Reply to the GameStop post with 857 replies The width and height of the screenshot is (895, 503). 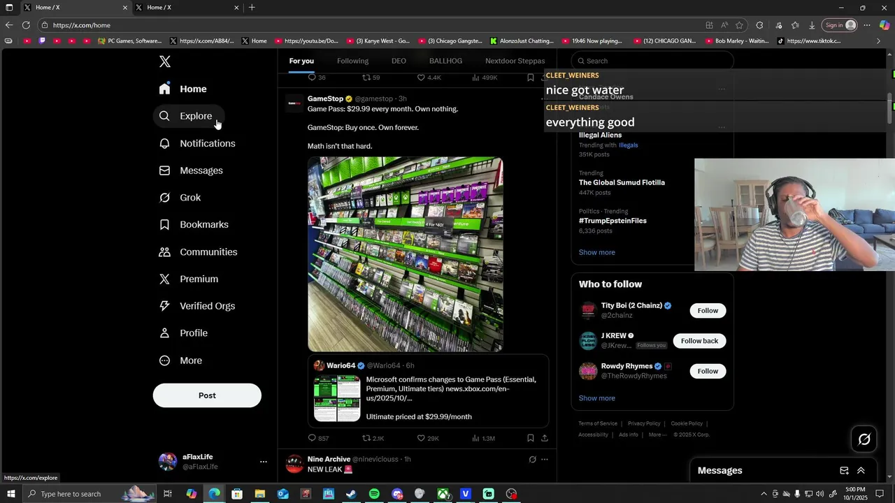tap(318, 438)
